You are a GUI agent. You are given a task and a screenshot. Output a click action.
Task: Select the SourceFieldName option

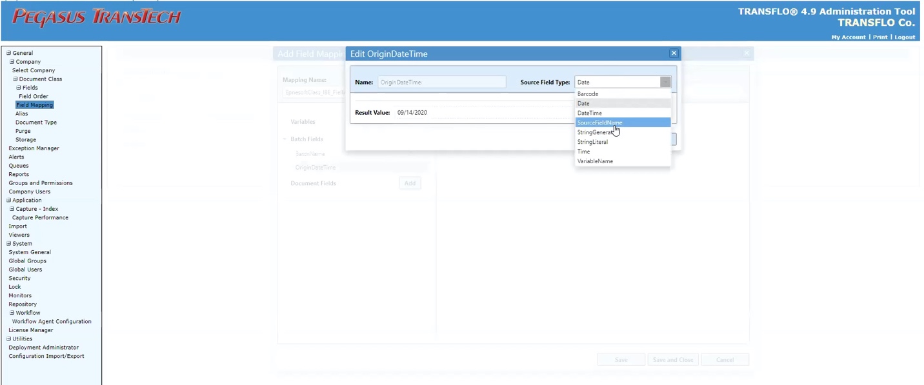click(x=623, y=123)
